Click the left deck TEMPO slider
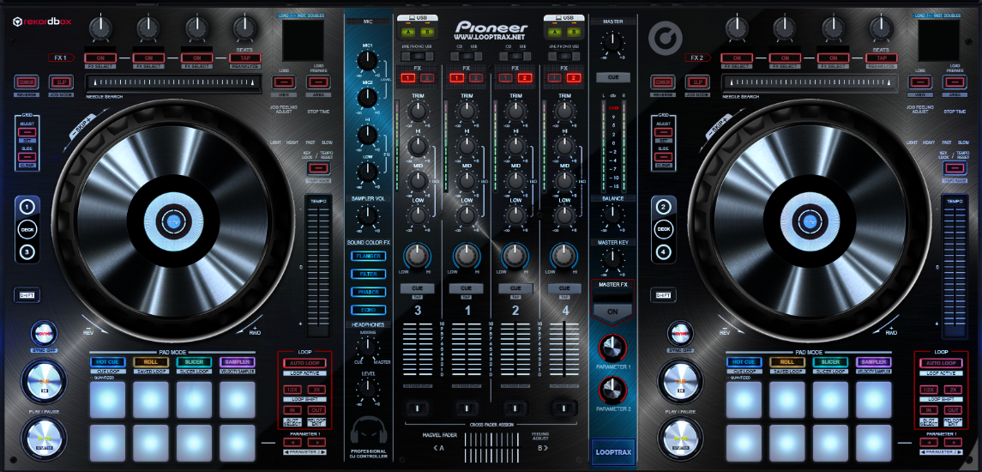Viewport: 982px width, 472px height. pyautogui.click(x=317, y=266)
